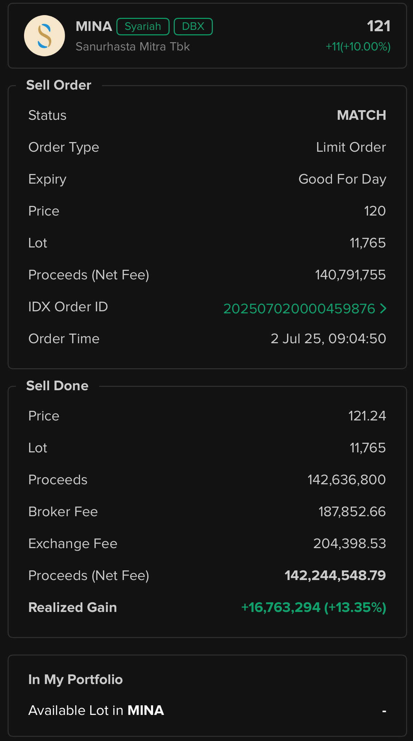
Task: Select the Proceeds (Net Fee) 142,244,548.79 amount
Action: coord(335,576)
